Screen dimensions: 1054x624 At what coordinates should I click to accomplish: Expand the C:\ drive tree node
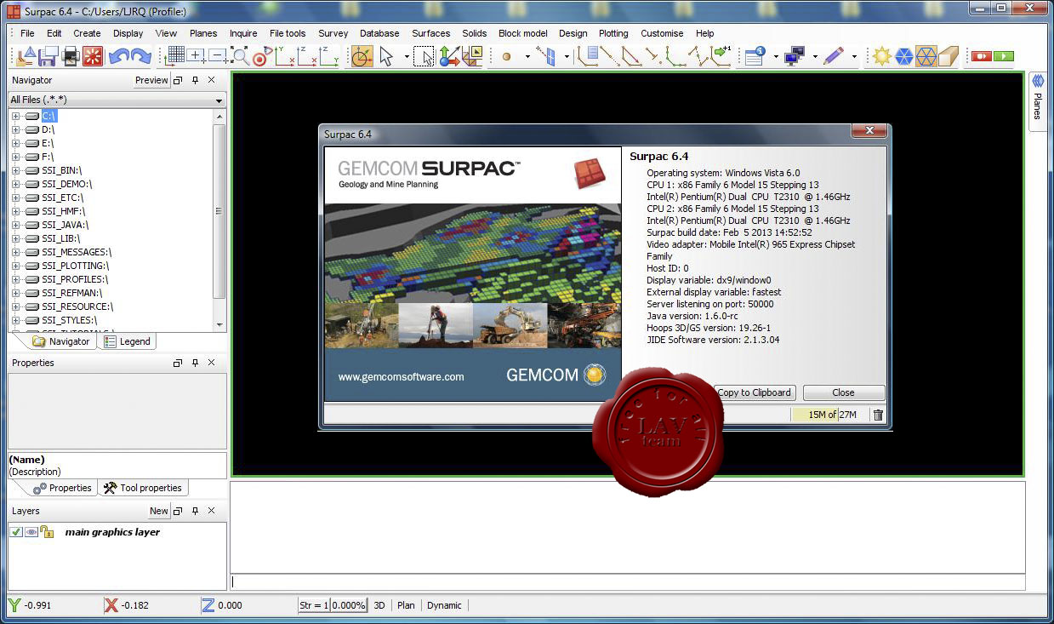click(15, 116)
